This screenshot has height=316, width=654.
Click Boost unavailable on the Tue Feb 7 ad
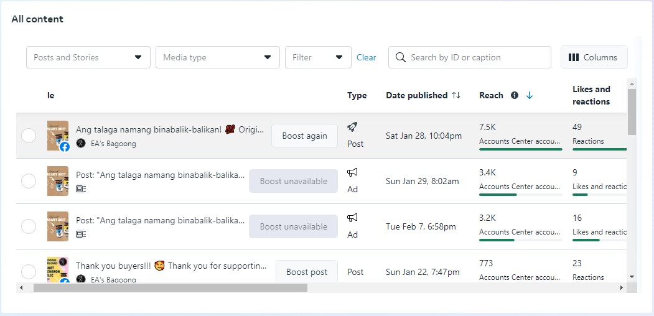point(293,226)
